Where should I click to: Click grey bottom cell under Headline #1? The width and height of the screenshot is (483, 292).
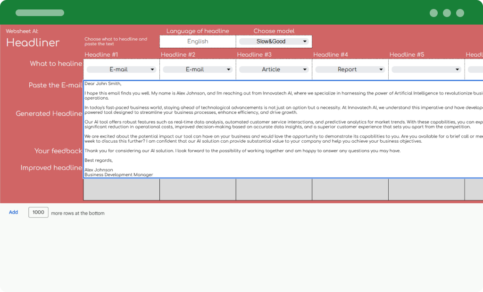(x=121, y=189)
